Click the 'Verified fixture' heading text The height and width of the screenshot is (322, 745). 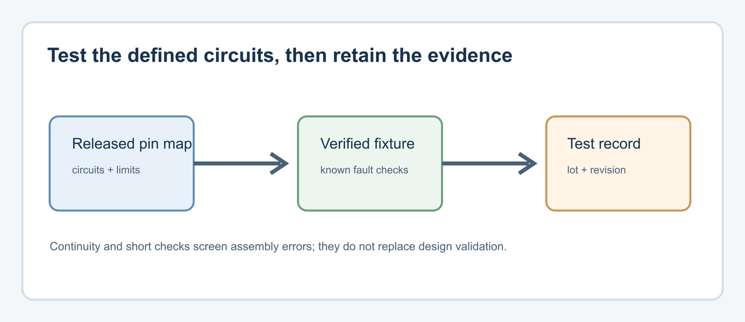pyautogui.click(x=367, y=144)
